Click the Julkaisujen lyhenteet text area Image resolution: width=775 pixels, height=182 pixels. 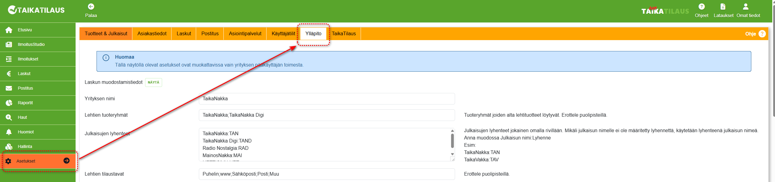click(327, 145)
